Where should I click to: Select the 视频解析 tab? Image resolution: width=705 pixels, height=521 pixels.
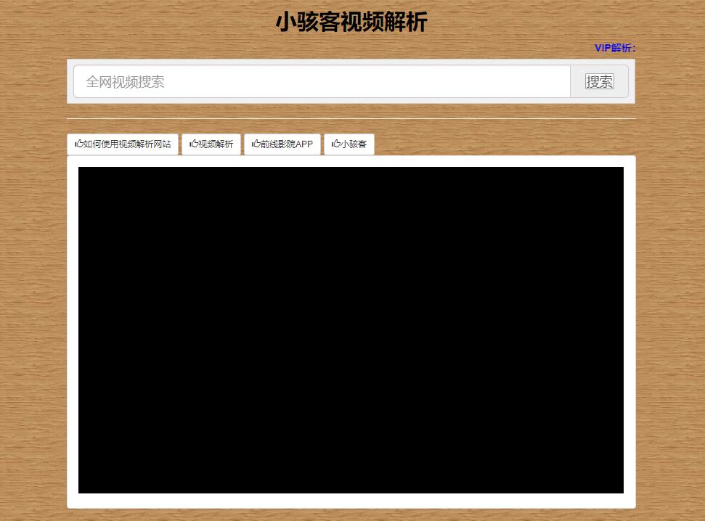[211, 144]
